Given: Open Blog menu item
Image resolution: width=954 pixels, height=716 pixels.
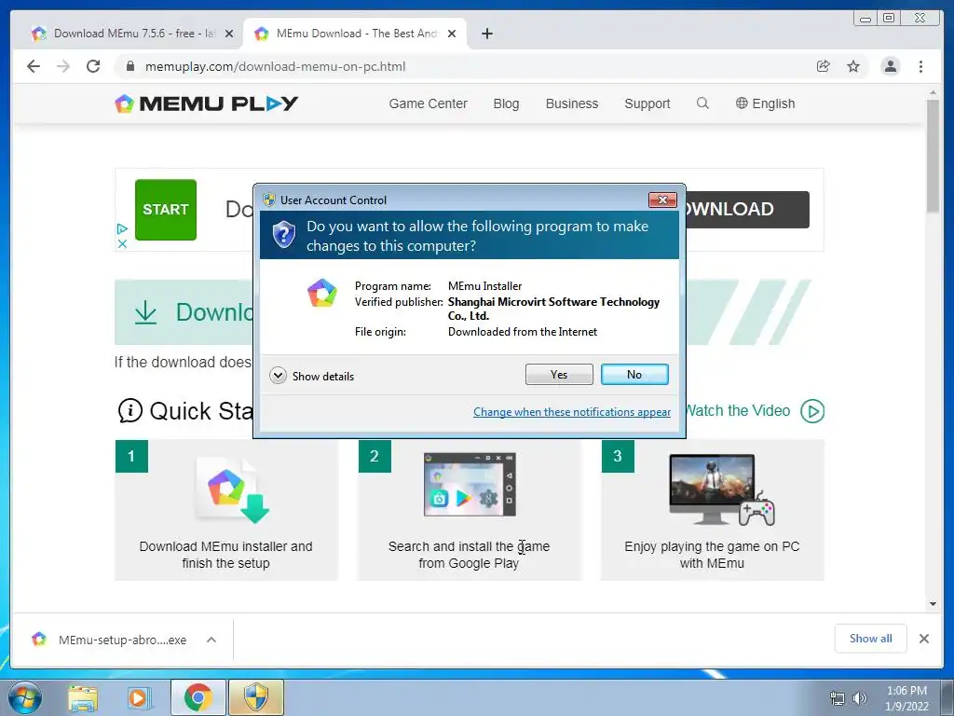Looking at the screenshot, I should (506, 103).
